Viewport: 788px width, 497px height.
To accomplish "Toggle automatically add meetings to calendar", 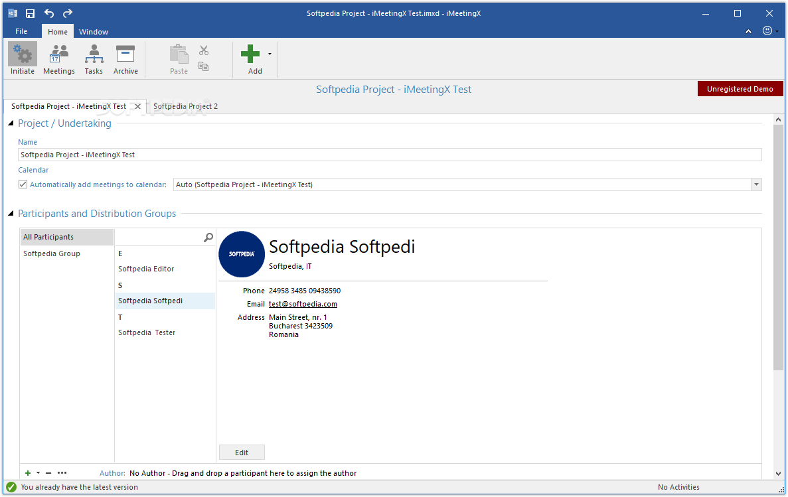I will [23, 184].
